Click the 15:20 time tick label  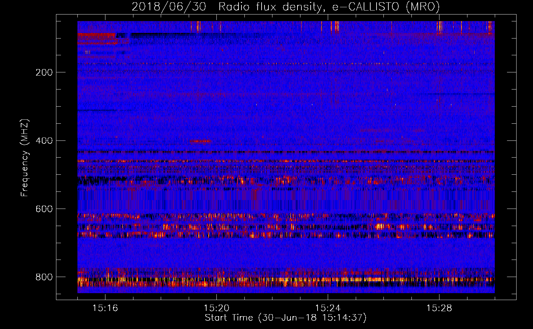pos(216,308)
